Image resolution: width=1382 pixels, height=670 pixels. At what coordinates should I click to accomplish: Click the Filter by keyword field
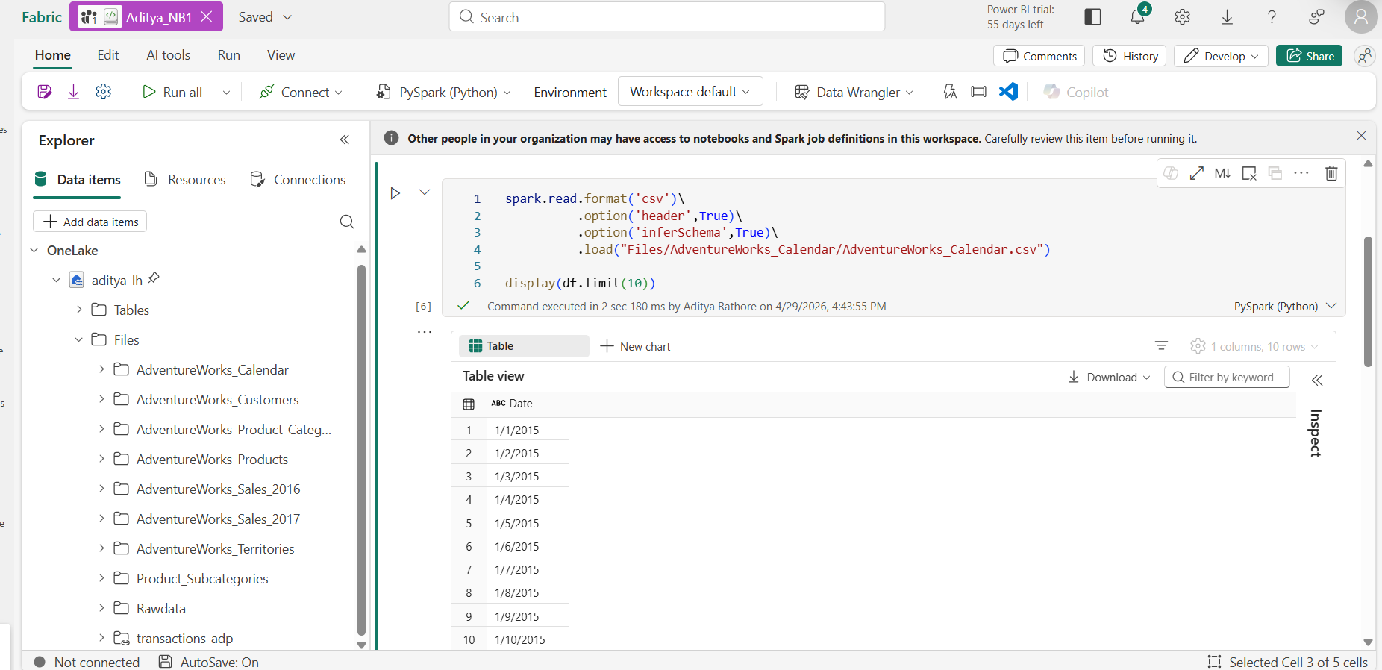click(1227, 377)
